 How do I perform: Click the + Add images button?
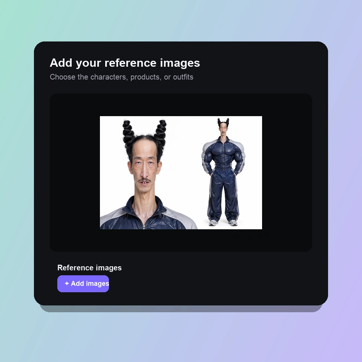click(x=83, y=284)
